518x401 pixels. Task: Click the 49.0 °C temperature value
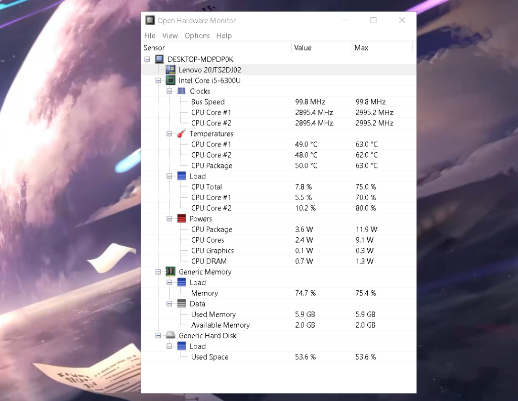click(x=306, y=144)
